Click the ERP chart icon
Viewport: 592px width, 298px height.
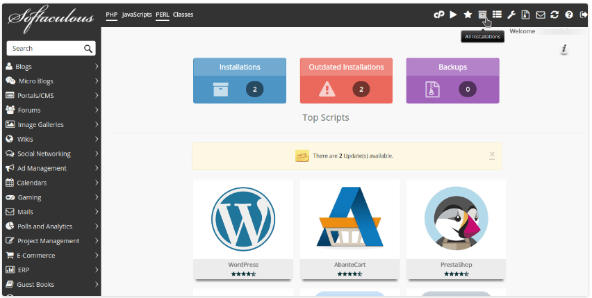click(x=10, y=270)
